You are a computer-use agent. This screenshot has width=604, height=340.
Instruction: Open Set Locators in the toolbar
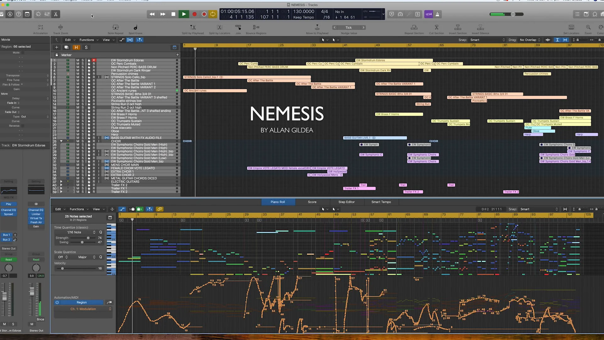[571, 29]
